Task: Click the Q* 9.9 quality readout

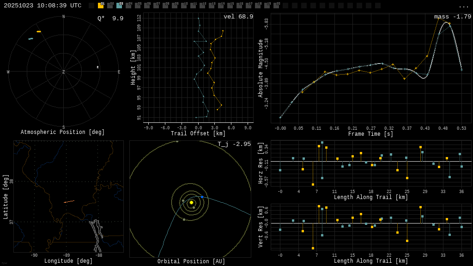Action: pos(110,18)
